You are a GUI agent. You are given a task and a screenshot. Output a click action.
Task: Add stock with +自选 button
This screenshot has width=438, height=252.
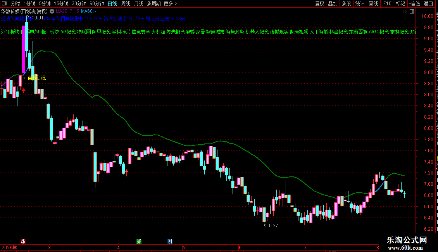tap(414, 3)
